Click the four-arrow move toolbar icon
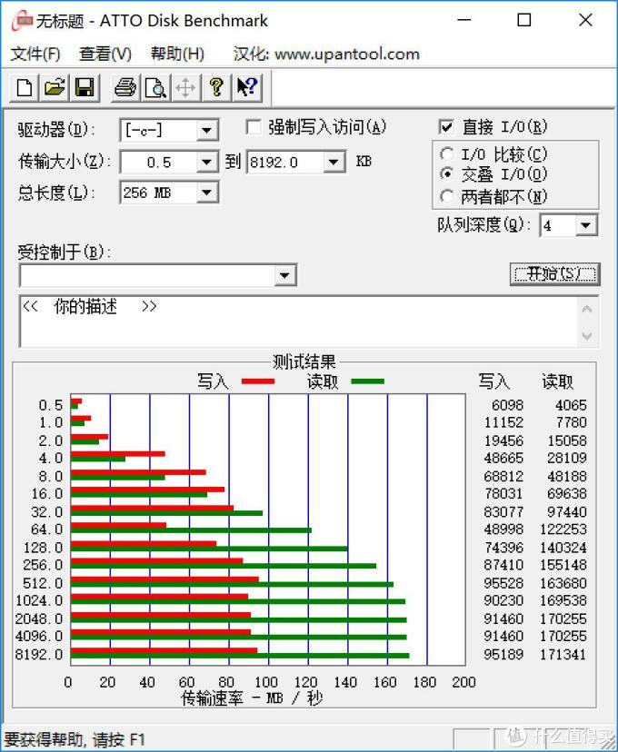Viewport: 618px width, 752px height. (185, 88)
